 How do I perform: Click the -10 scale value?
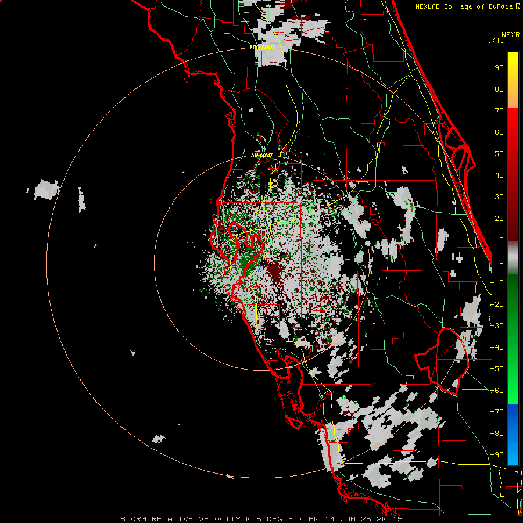(x=497, y=283)
